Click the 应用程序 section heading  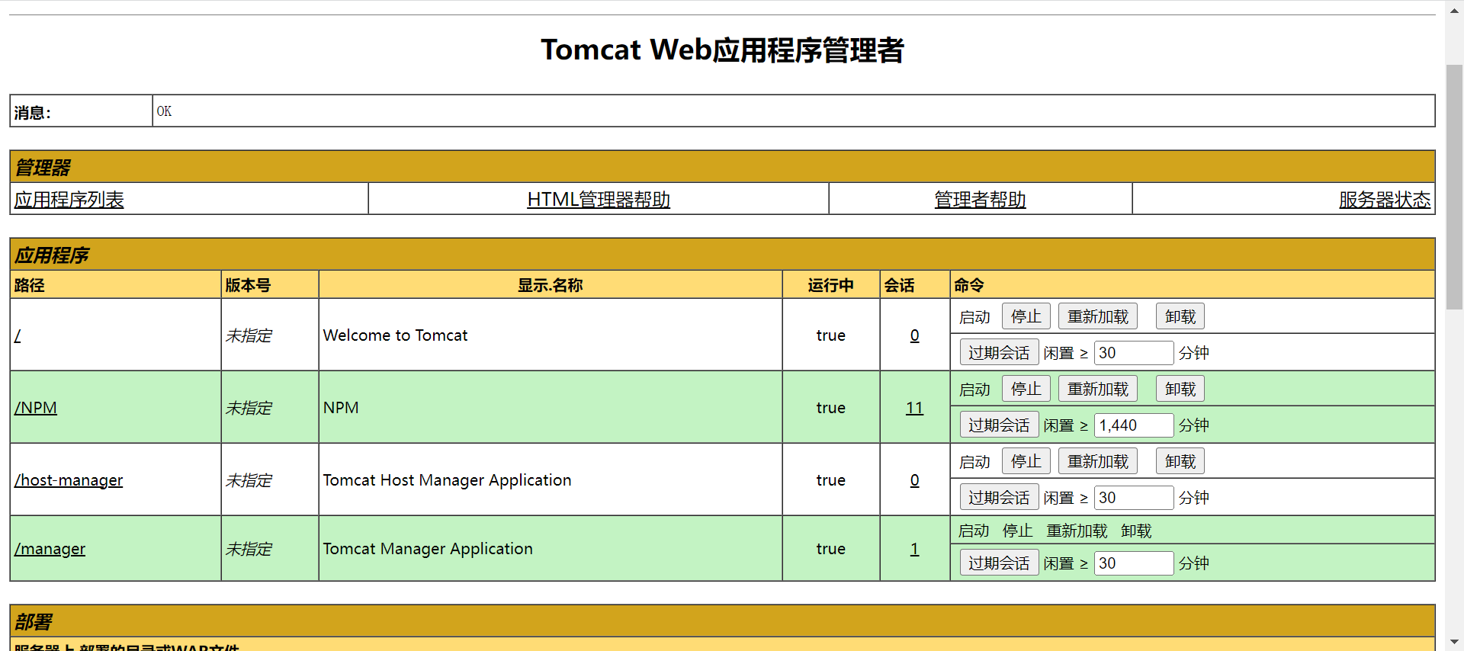(x=52, y=255)
